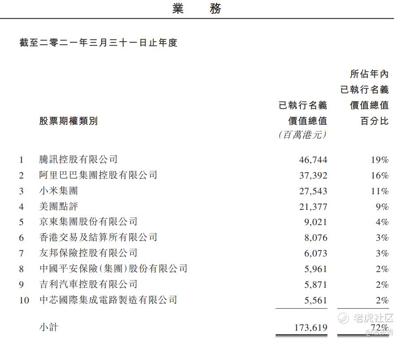
Task: Click the rank number 1 beside 騰訊控股有限公司
Action: point(21,160)
